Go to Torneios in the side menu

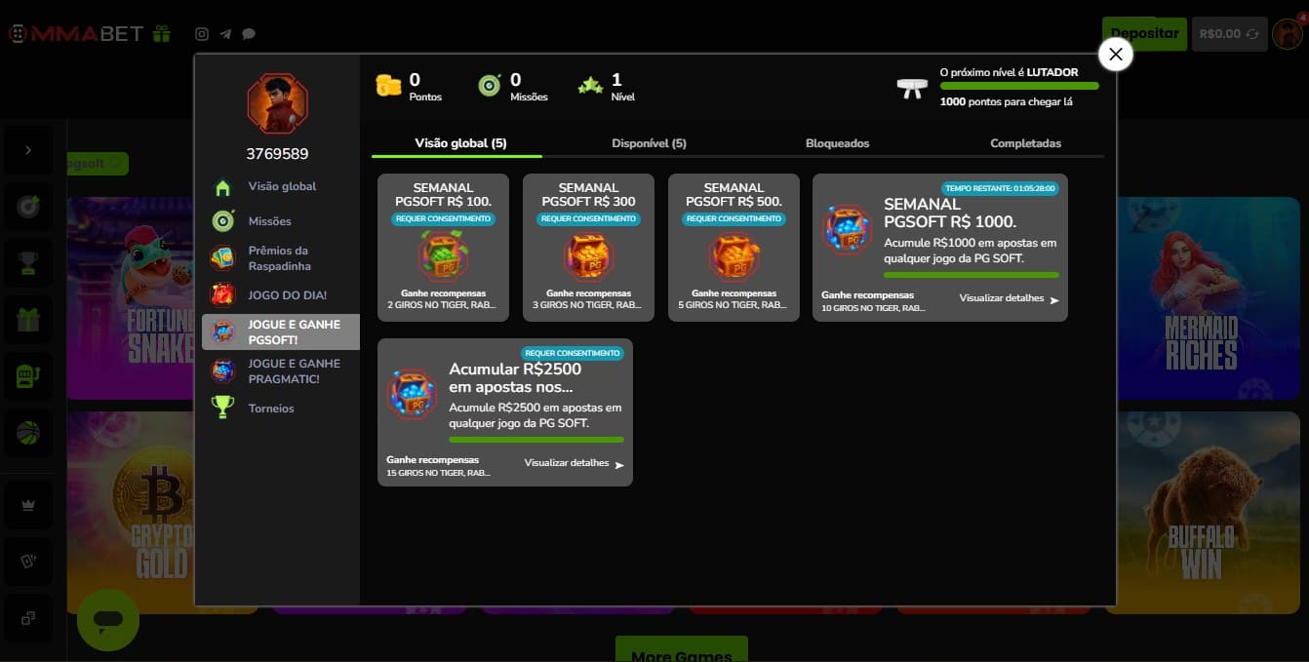pos(271,409)
